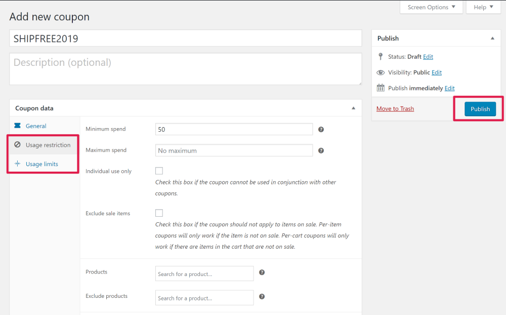
Task: Edit the Public visibility setting
Action: coord(436,72)
